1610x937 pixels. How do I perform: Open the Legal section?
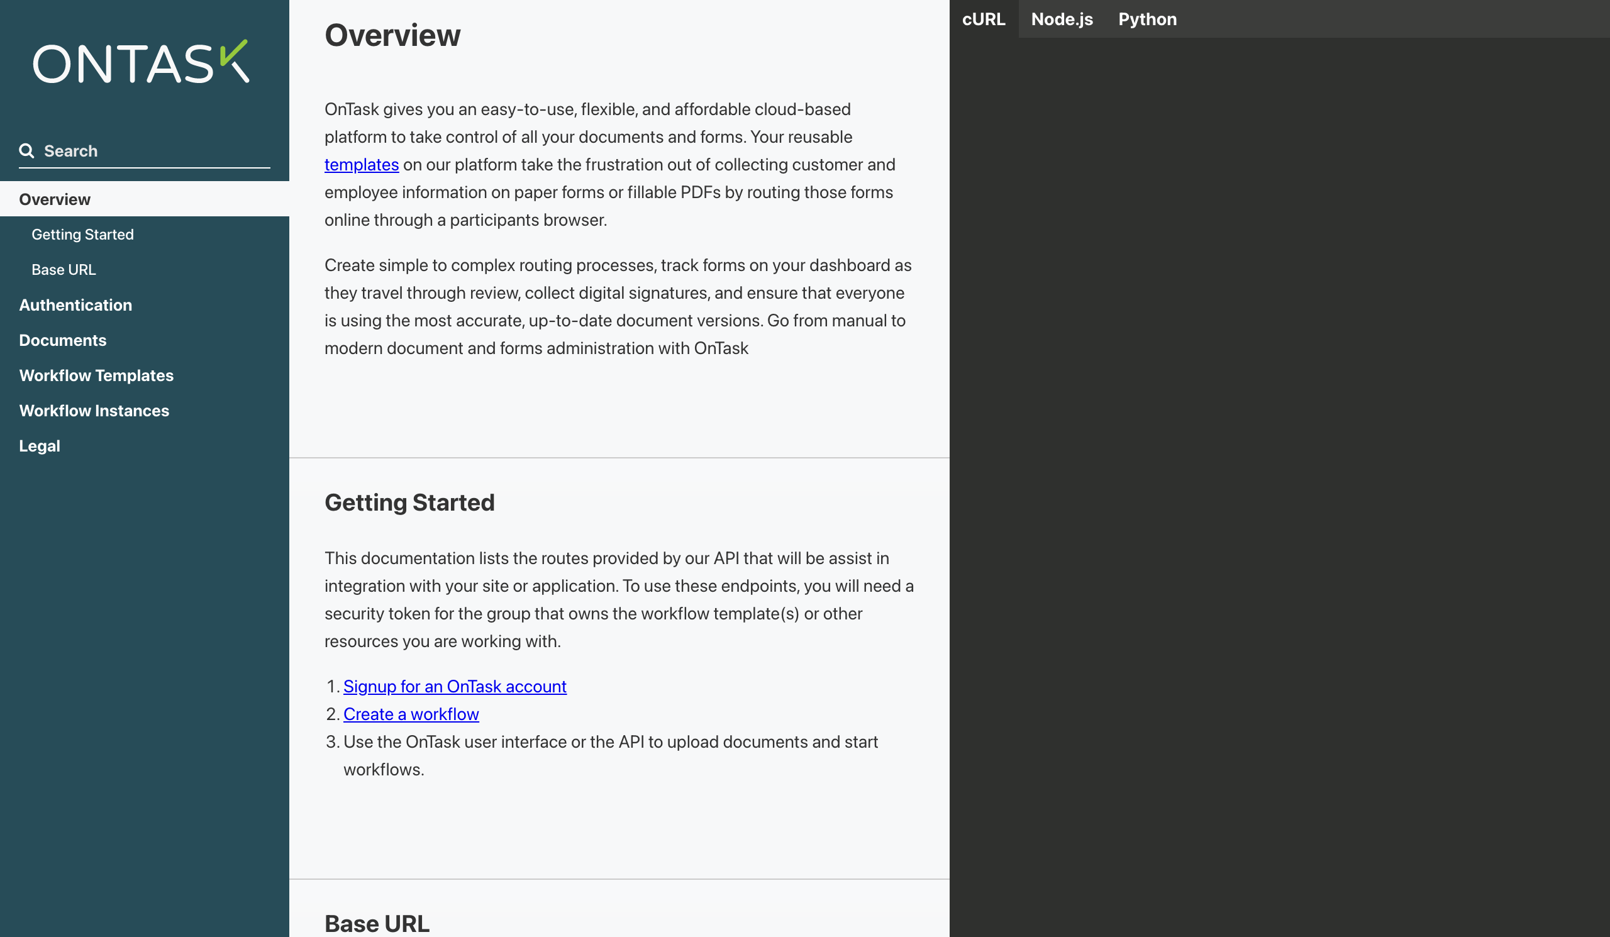coord(145,445)
